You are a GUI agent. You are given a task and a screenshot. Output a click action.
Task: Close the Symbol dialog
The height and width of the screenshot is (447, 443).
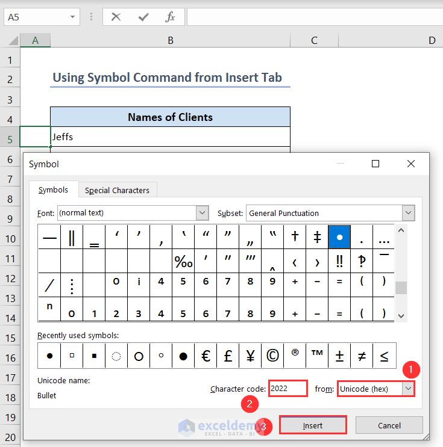411,164
